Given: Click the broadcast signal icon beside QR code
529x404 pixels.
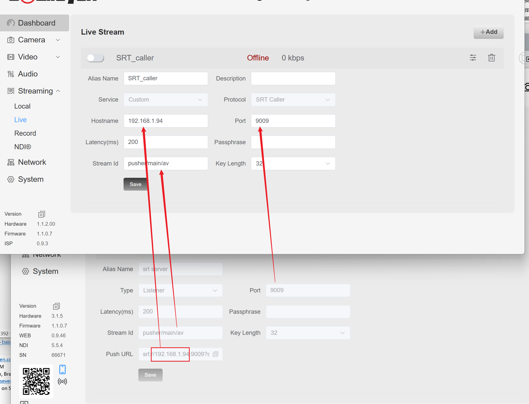Looking at the screenshot, I should click(62, 381).
